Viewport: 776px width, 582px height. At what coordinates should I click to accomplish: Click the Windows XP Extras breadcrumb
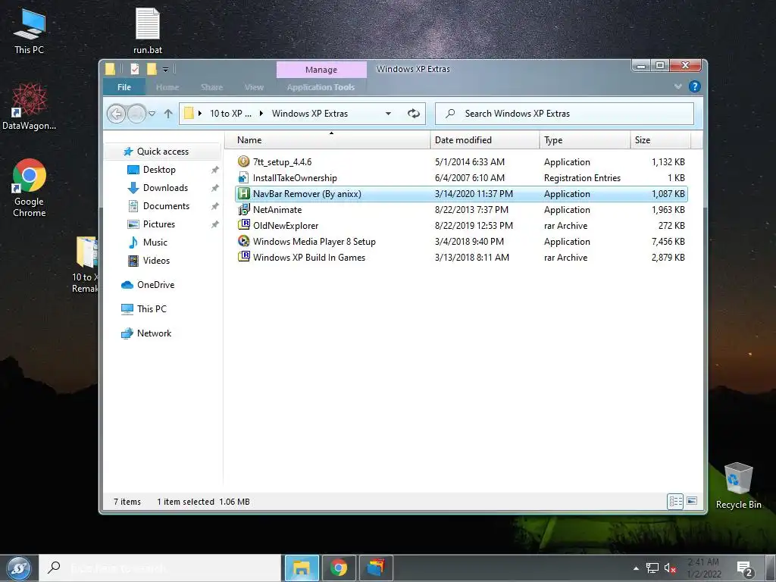(x=310, y=114)
